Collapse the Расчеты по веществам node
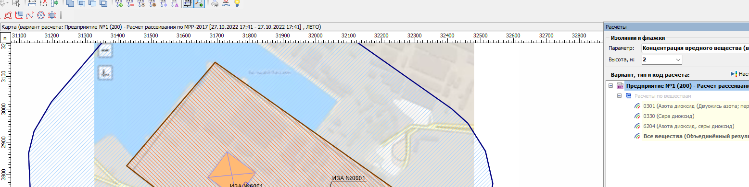749x187 pixels. 620,96
